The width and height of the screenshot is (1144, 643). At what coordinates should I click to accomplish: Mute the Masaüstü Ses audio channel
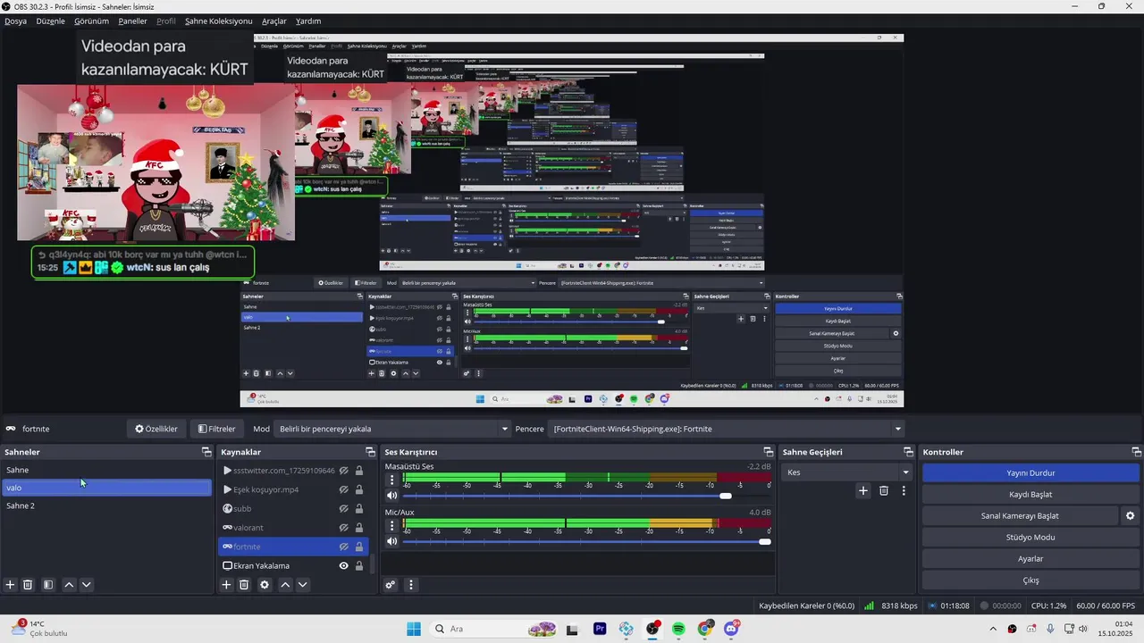point(391,496)
